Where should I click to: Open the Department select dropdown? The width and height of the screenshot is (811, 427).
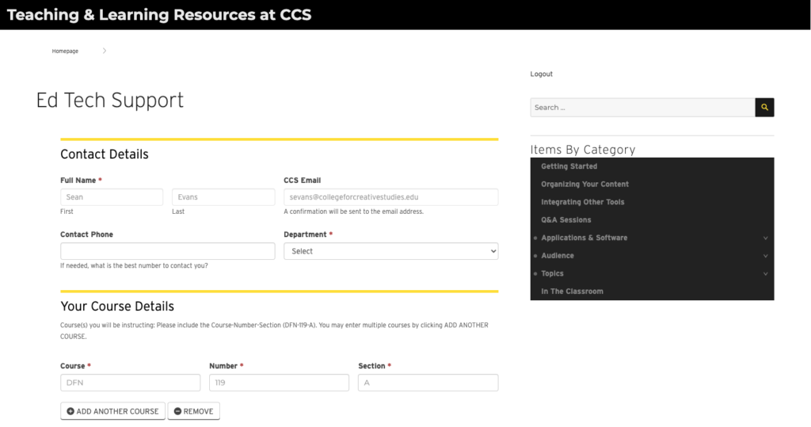click(x=390, y=251)
